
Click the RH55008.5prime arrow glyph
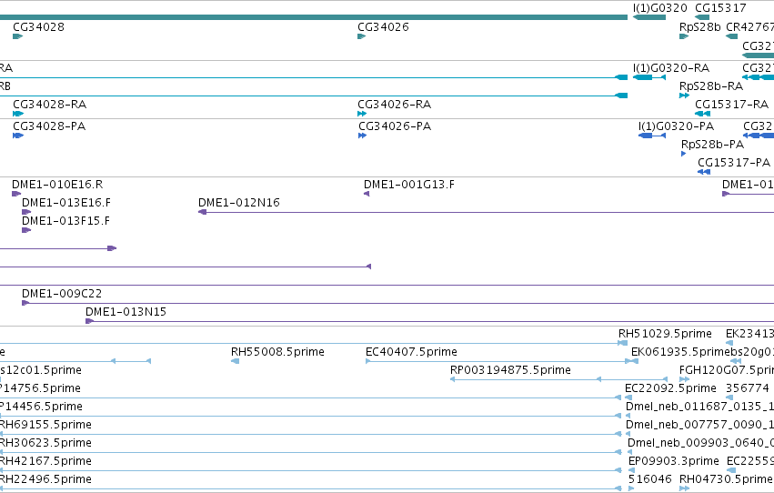[235, 361]
